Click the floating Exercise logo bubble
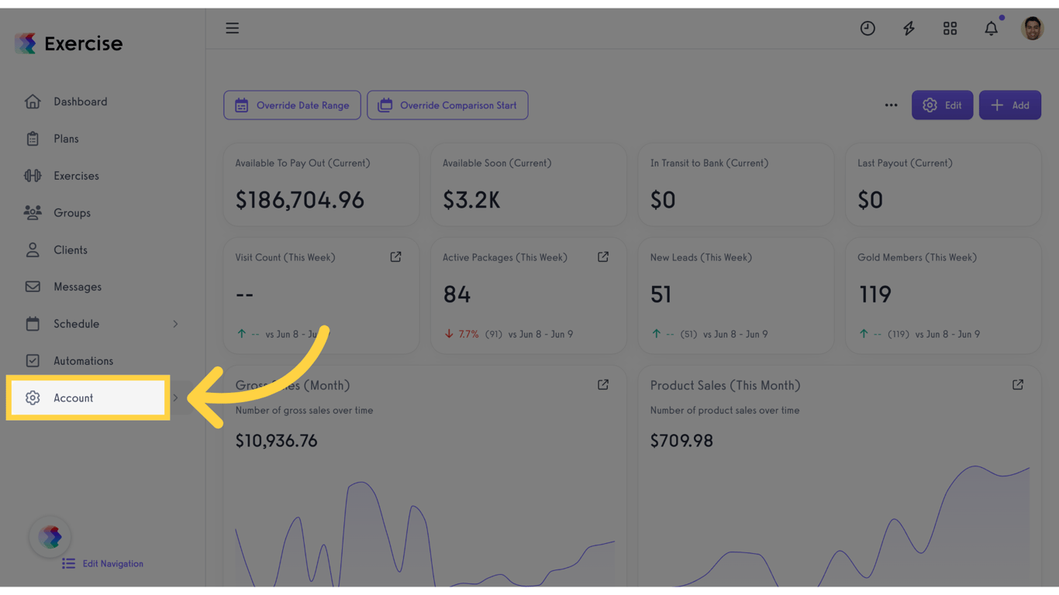Screen dimensions: 1059x595 click(50, 536)
